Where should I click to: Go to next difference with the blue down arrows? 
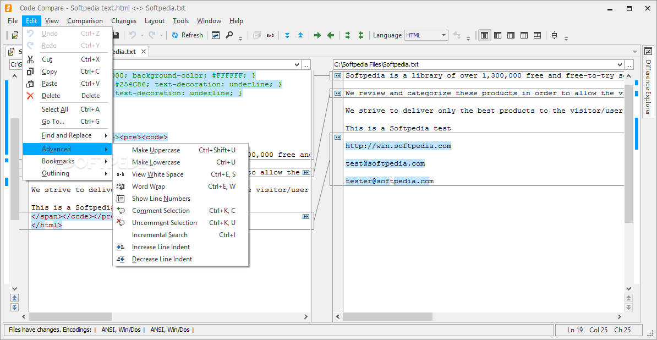coord(287,35)
